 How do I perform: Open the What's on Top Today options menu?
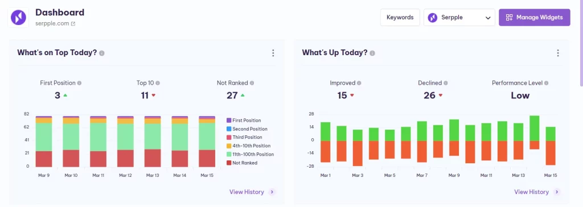coord(273,53)
